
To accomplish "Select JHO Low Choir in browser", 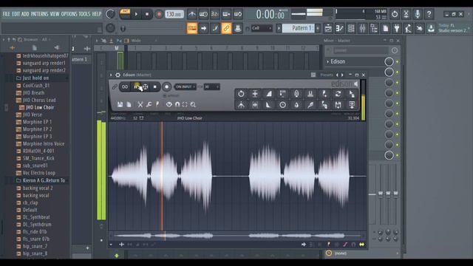I will coord(39,107).
